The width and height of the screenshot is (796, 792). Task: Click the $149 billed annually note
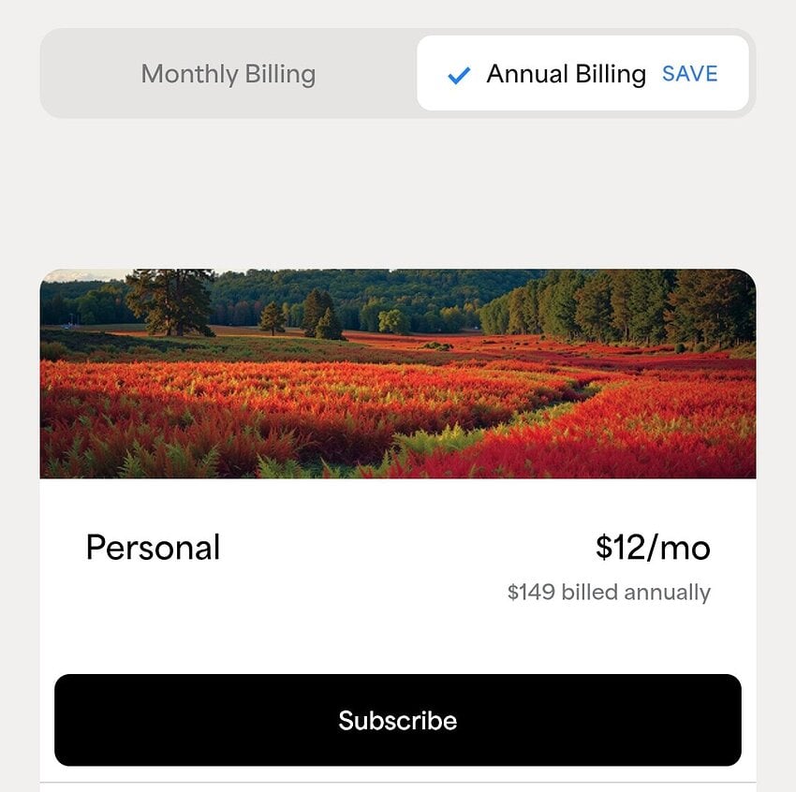(609, 593)
